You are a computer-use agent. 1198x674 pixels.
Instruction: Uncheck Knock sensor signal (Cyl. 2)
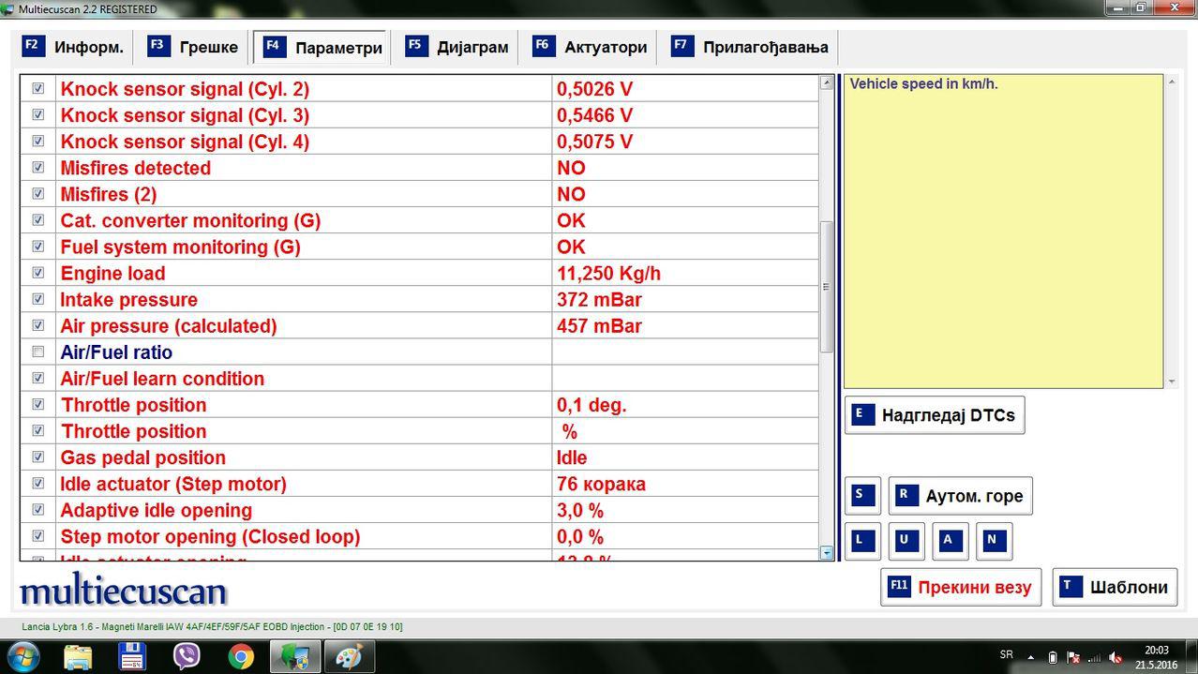coord(38,88)
